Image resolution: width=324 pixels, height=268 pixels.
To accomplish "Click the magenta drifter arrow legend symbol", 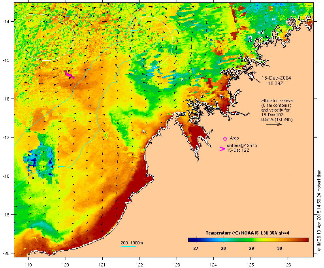I will tap(222, 149).
